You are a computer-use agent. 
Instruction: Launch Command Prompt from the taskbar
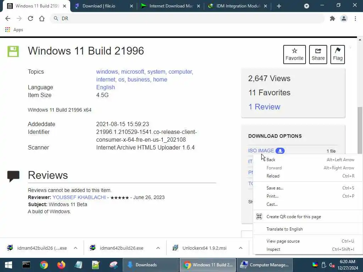(26, 265)
